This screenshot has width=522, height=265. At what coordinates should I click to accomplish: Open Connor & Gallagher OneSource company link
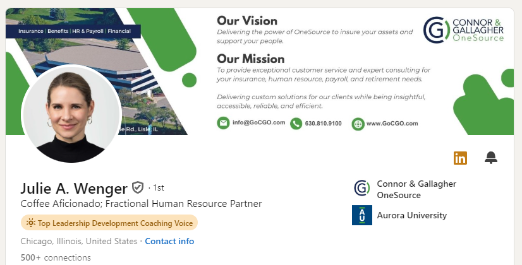(416, 189)
